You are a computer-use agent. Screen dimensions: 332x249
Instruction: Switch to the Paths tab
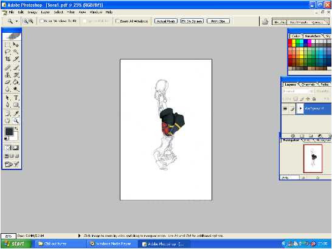(325, 84)
